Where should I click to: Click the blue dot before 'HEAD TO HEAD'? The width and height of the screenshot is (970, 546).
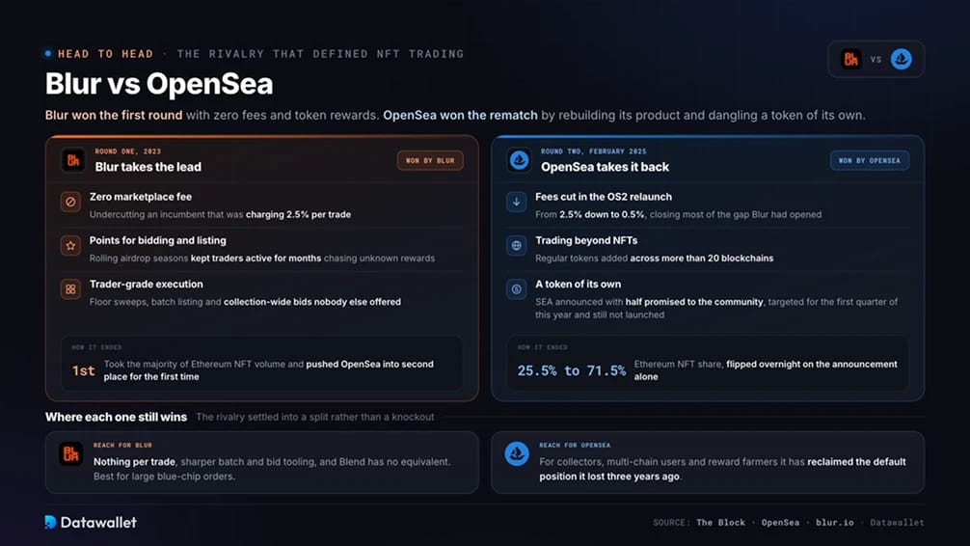(x=48, y=54)
